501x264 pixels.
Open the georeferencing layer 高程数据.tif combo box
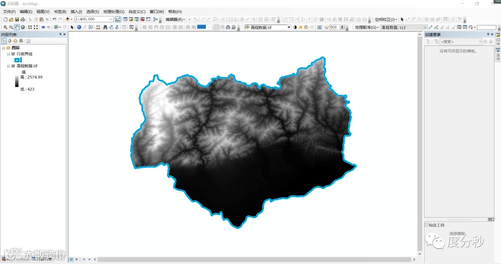pyautogui.click(x=404, y=27)
